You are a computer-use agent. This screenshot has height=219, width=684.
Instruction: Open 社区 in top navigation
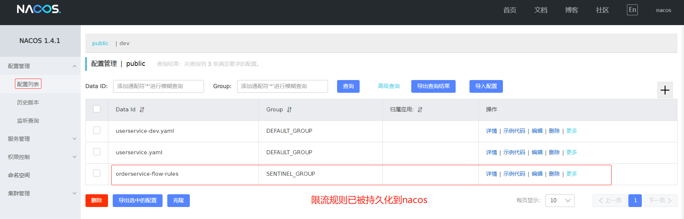[602, 10]
